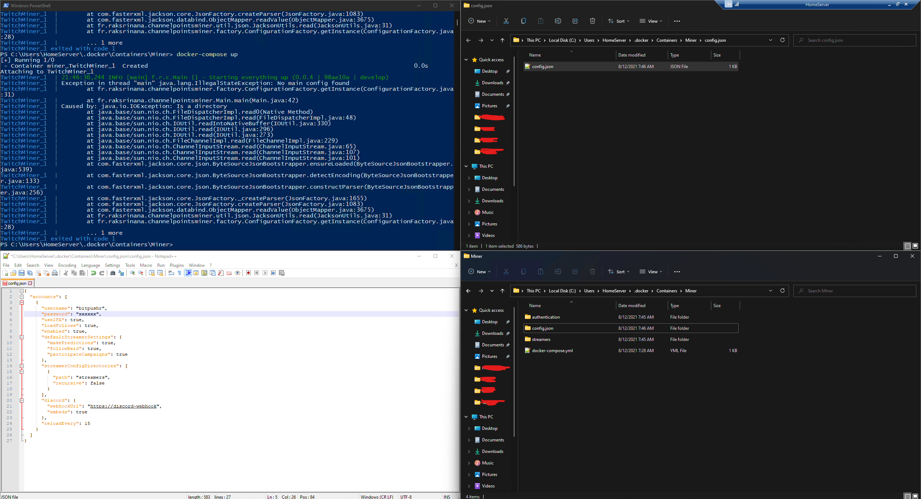
Task: Show all characters with the pilcrow icon
Action: (179, 273)
